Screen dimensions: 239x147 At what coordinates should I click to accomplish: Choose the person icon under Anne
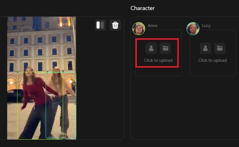[151, 48]
